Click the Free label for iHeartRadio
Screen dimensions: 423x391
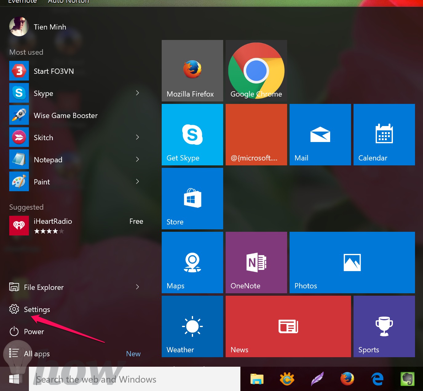tap(136, 221)
